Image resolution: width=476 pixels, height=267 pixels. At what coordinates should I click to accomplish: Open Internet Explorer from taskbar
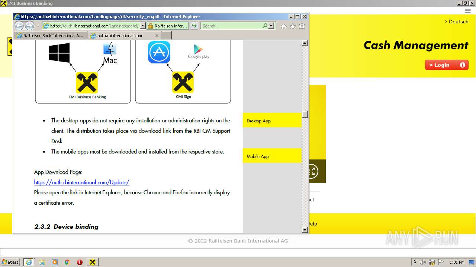click(x=29, y=262)
